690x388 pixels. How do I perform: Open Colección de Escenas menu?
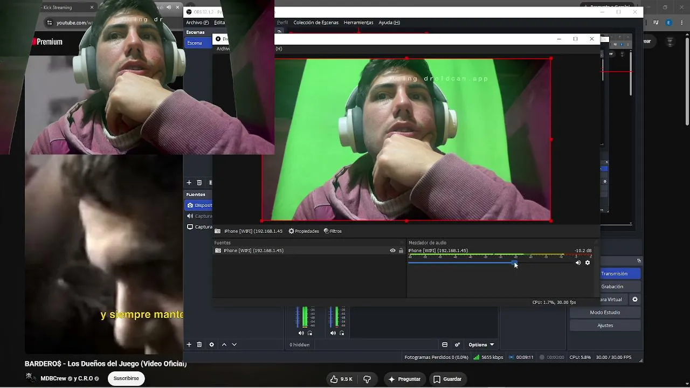coord(316,23)
